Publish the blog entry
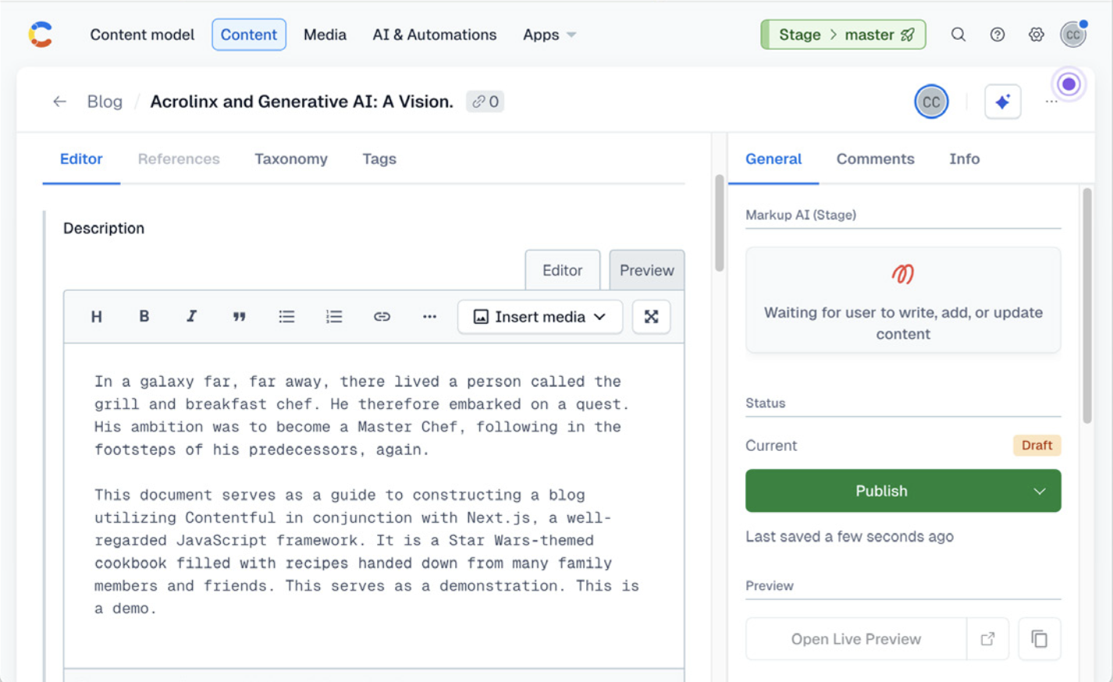 point(882,491)
